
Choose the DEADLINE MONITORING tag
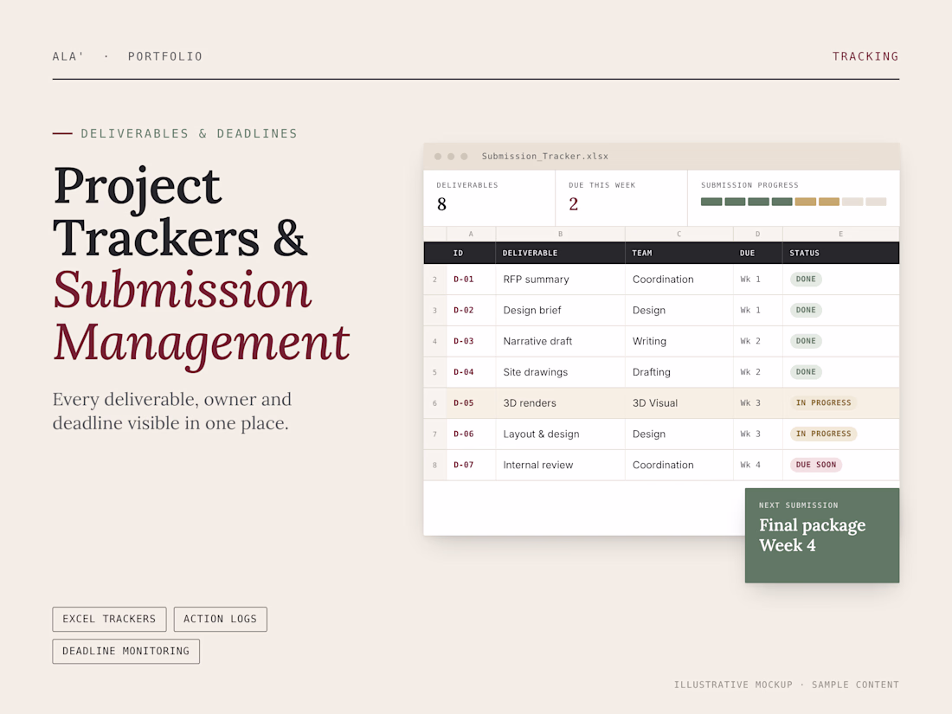click(x=125, y=651)
